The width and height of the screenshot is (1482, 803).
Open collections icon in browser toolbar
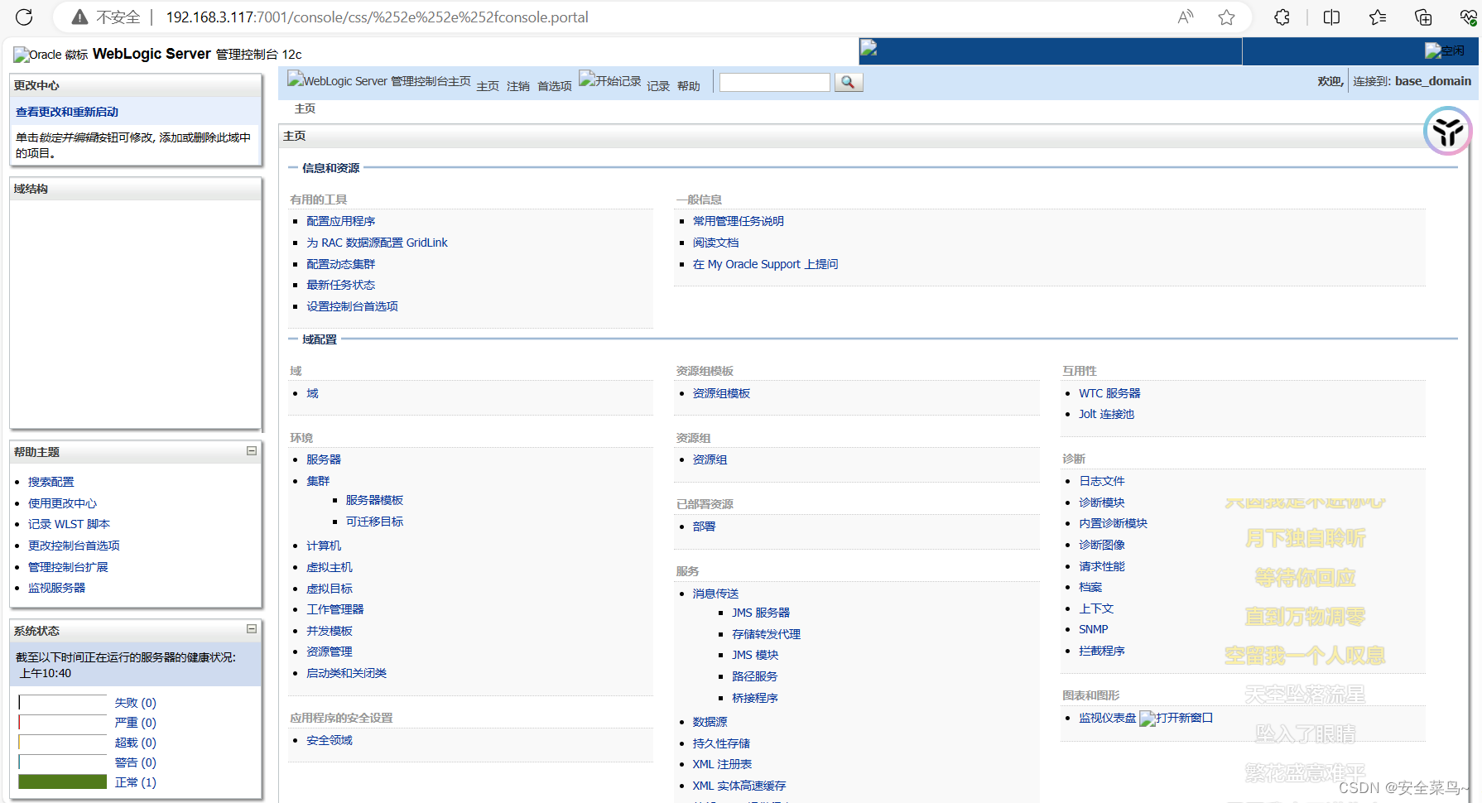[x=1423, y=17]
